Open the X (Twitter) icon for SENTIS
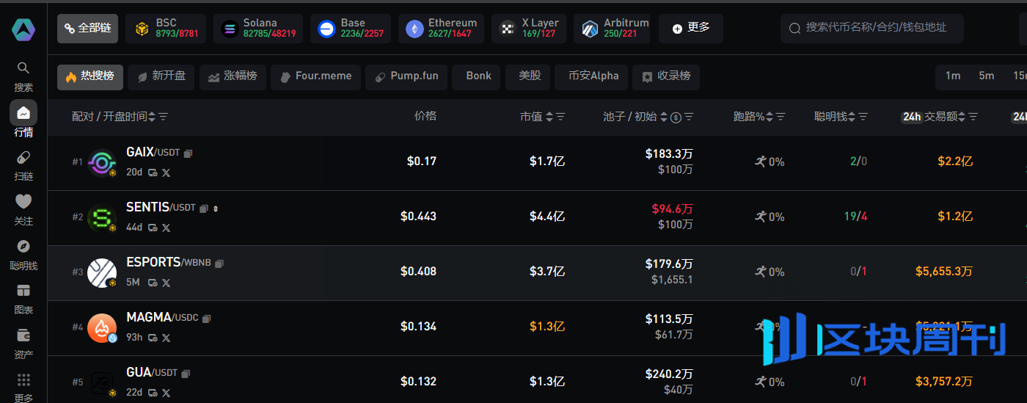 (x=167, y=228)
